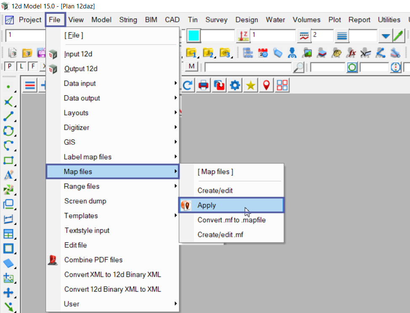Click the linestyle icon beside value 2
Screen dimensions: 410x313
tap(304, 36)
